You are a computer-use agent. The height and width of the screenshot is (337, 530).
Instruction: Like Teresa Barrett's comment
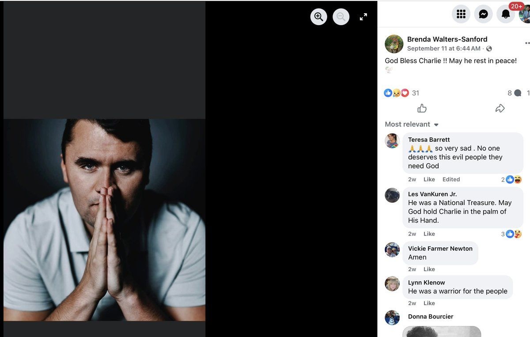[429, 179]
